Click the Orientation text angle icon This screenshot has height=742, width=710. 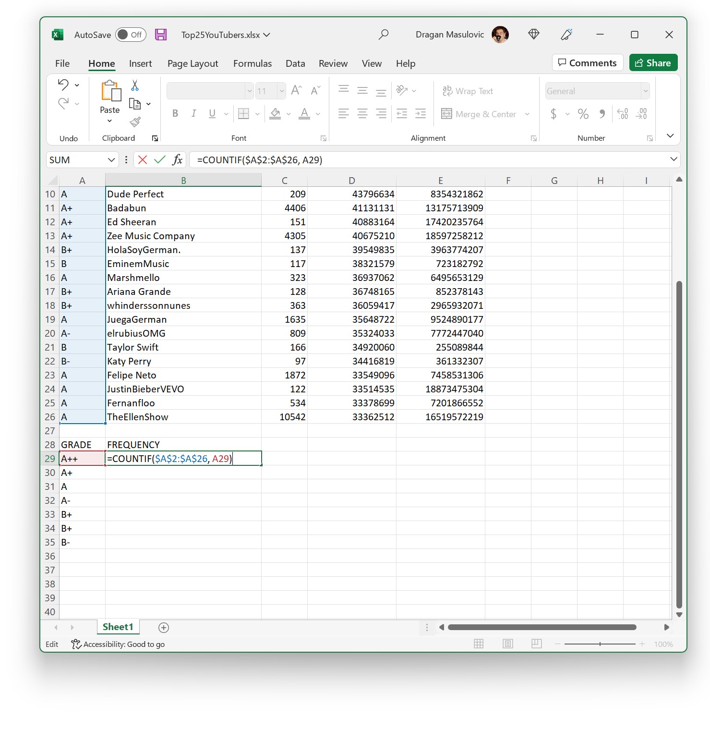[402, 90]
